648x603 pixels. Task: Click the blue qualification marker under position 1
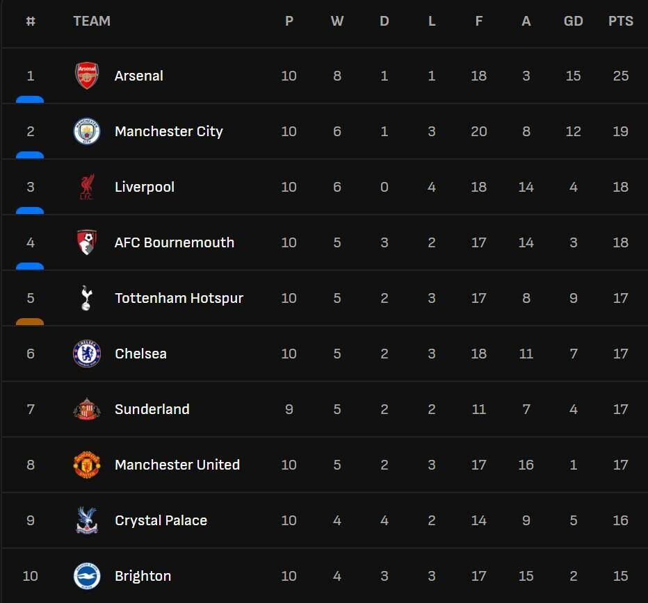(x=30, y=100)
